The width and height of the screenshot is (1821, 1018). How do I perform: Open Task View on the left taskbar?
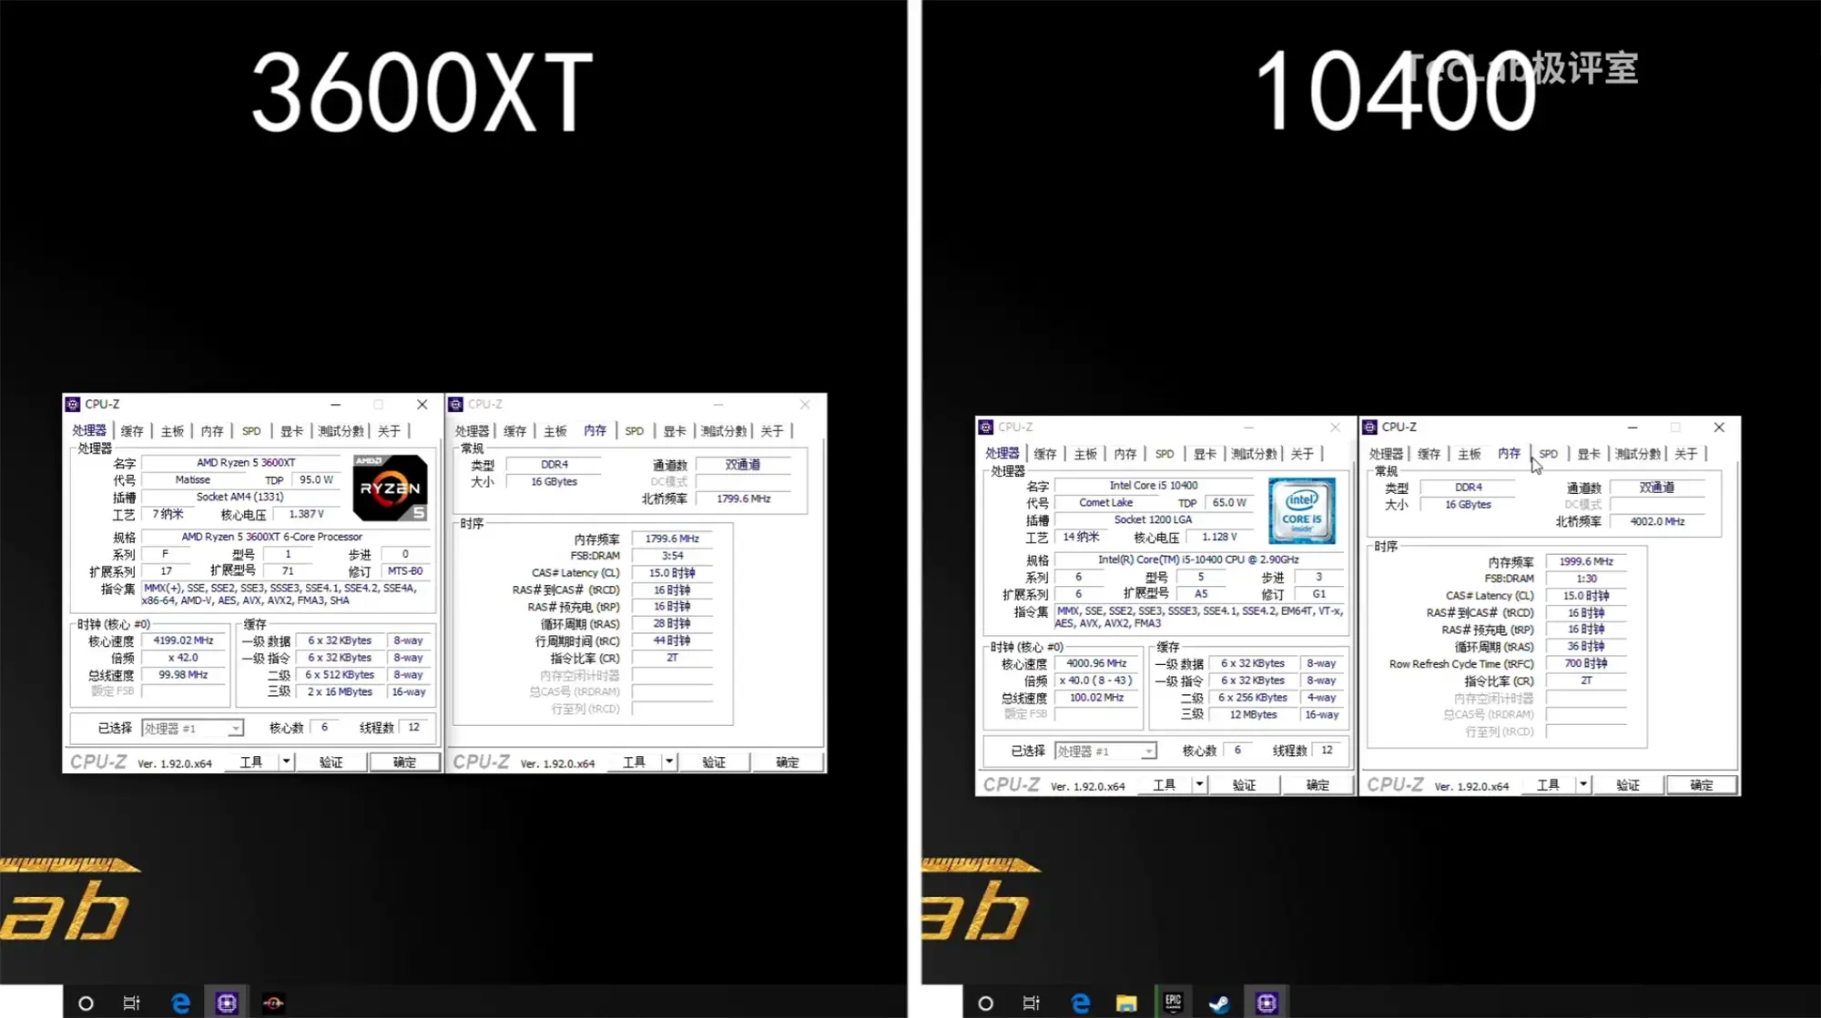[131, 1003]
